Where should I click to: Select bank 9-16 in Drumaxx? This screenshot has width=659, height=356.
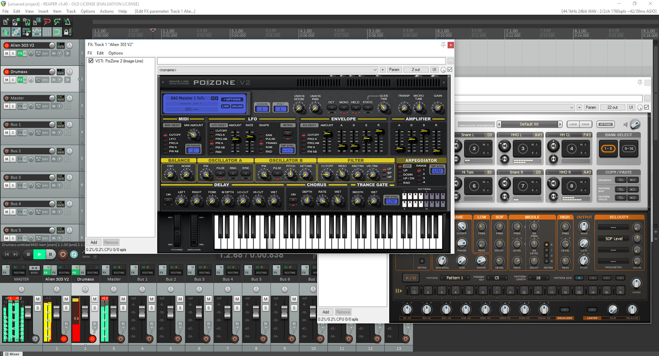(629, 149)
